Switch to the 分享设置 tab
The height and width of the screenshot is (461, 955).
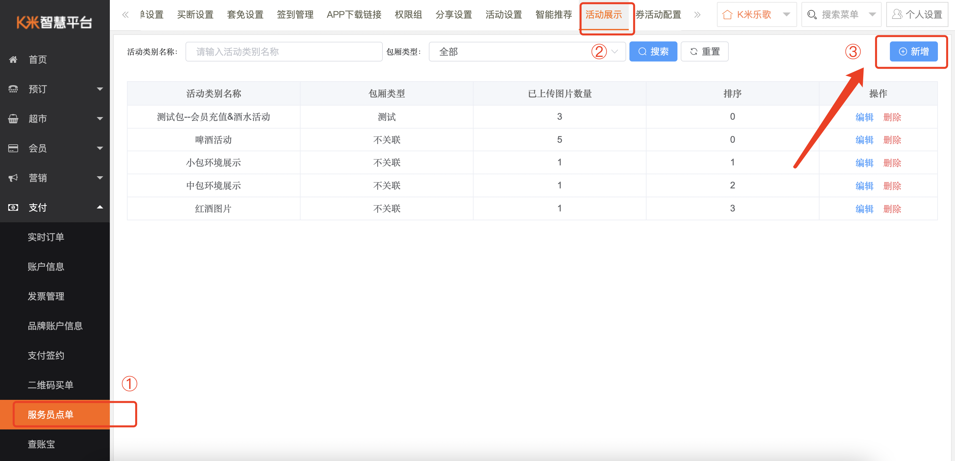tap(454, 14)
